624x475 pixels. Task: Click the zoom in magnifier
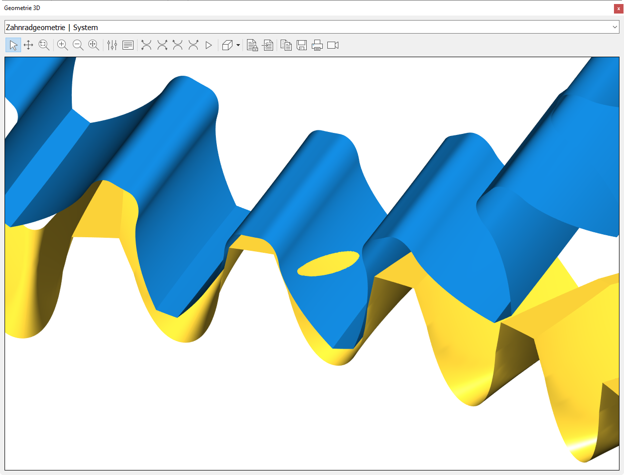click(63, 45)
